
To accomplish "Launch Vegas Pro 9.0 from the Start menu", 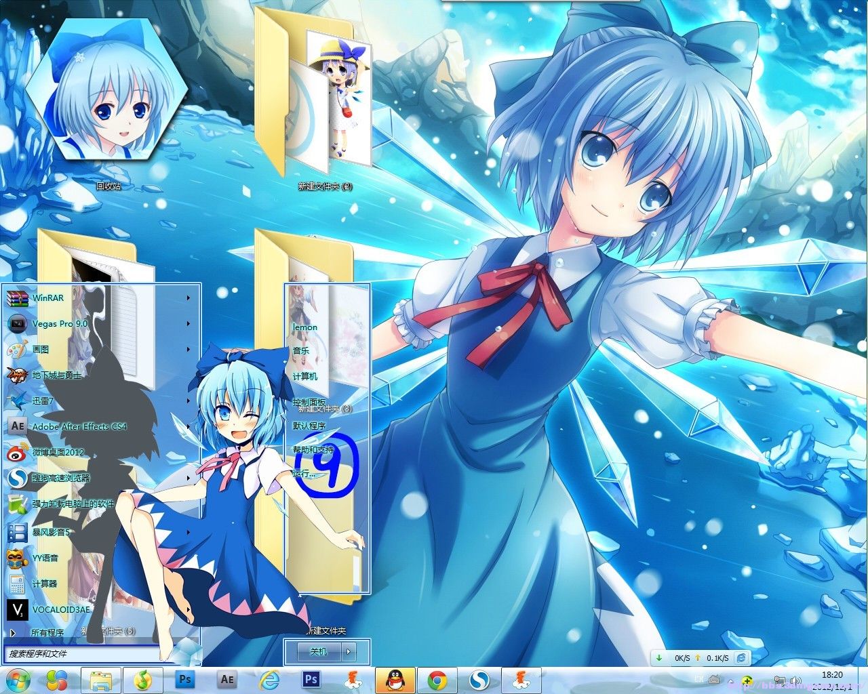I will [60, 324].
